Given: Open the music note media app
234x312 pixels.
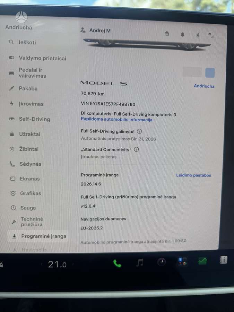Looking at the screenshot, I should coord(140,263).
